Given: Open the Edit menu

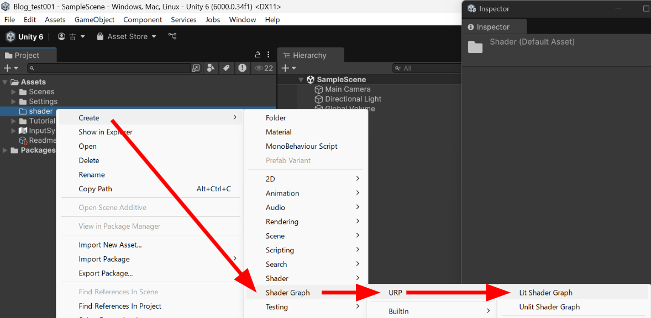Looking at the screenshot, I should pyautogui.click(x=30, y=19).
